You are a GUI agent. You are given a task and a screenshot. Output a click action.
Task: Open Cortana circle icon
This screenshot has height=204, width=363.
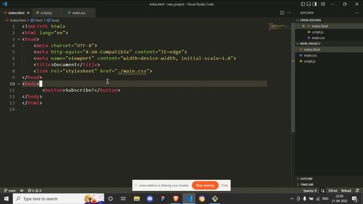pyautogui.click(x=111, y=199)
